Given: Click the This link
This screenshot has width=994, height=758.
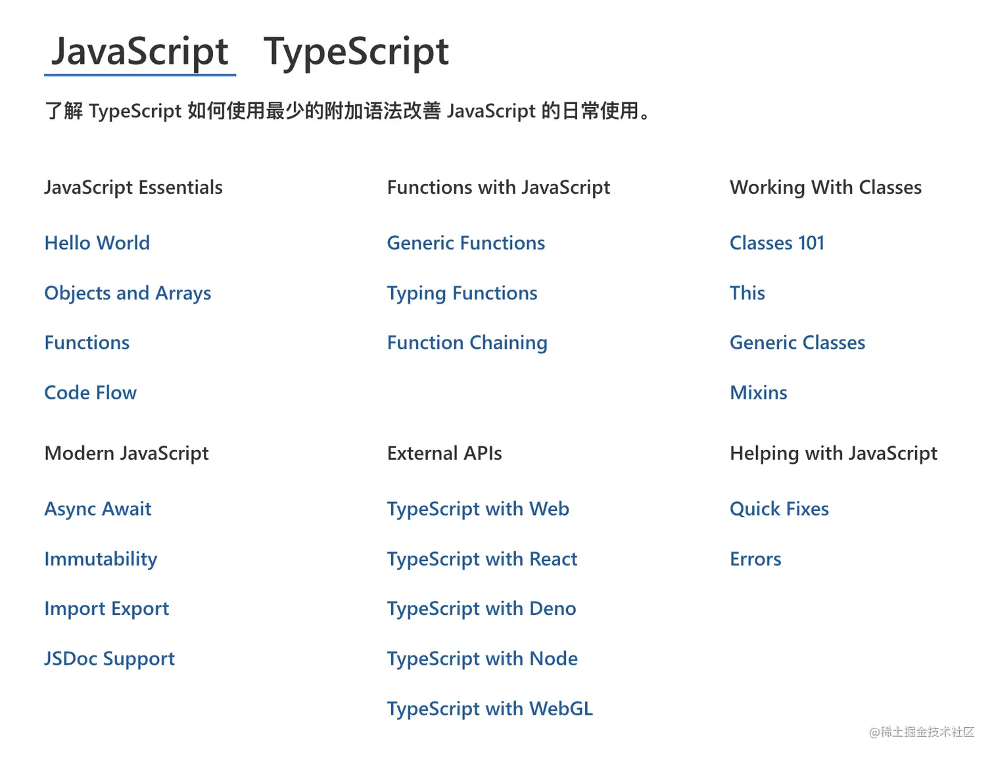Looking at the screenshot, I should (x=747, y=293).
